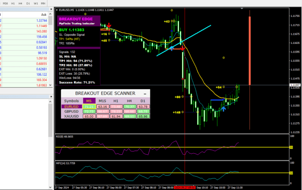Click the RSI(8) indicator label
Image resolution: width=302 pixels, height=190 pixels.
[65, 136]
